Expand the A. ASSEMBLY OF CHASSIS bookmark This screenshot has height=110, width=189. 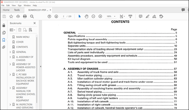coord(10,57)
